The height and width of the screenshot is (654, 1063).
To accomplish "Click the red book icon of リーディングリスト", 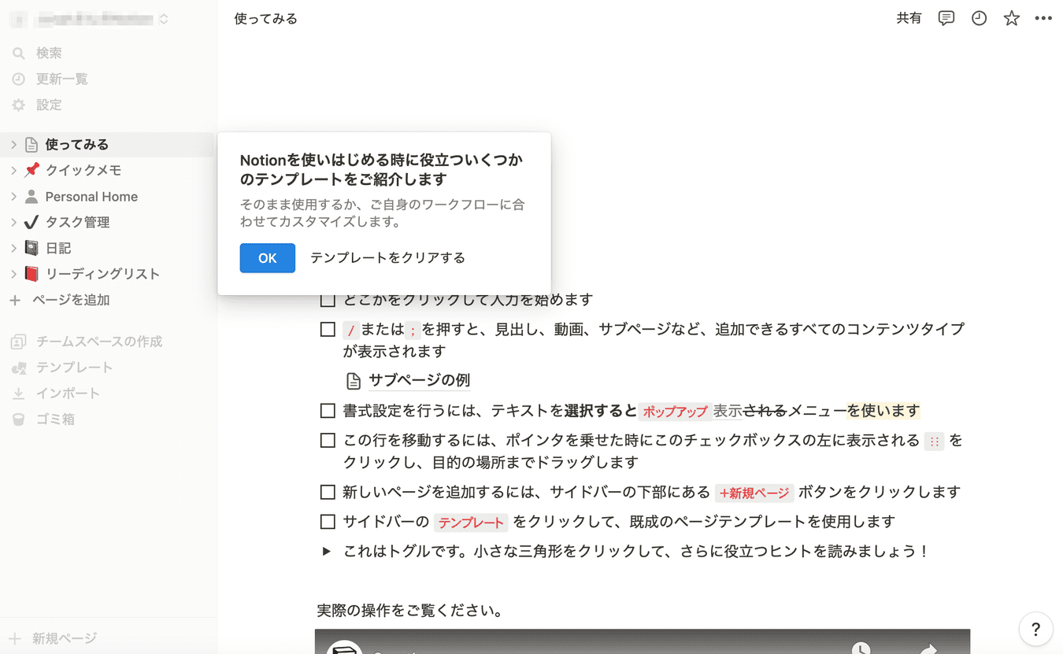I will coord(31,275).
